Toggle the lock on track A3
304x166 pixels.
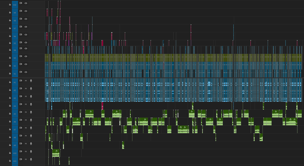click(x=10, y=98)
